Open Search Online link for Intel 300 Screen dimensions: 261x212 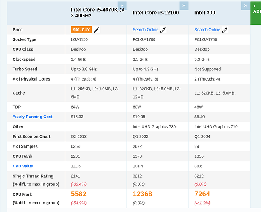207,30
